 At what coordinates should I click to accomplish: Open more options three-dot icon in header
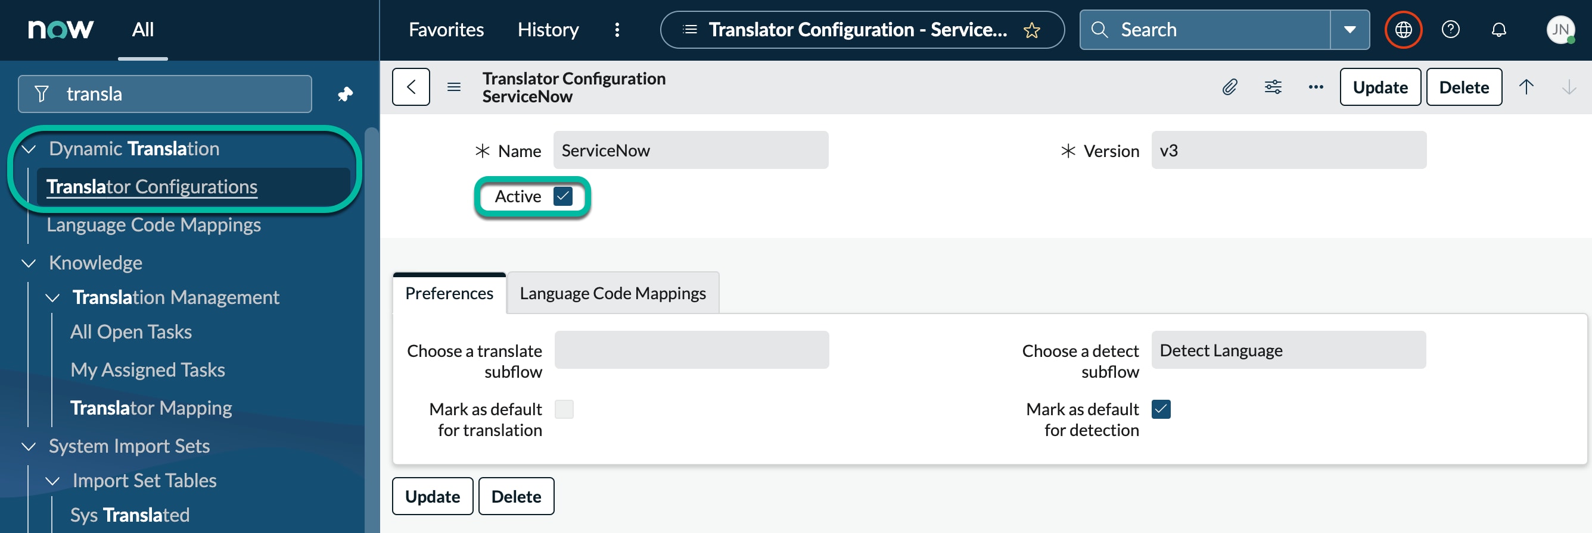1316,87
